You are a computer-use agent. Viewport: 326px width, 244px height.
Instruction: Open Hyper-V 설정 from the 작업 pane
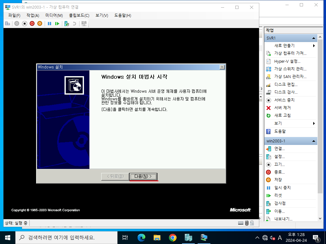[x=287, y=61]
